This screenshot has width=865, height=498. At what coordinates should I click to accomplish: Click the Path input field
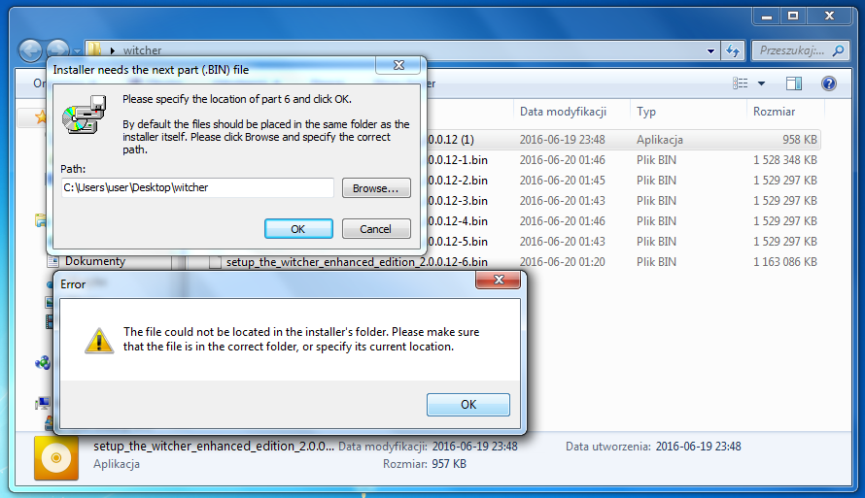197,187
